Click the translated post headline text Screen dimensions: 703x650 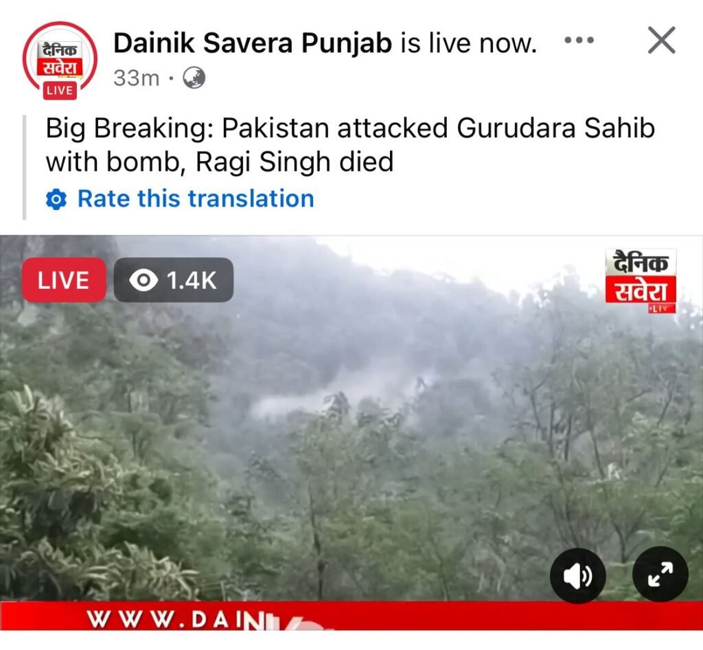[350, 144]
